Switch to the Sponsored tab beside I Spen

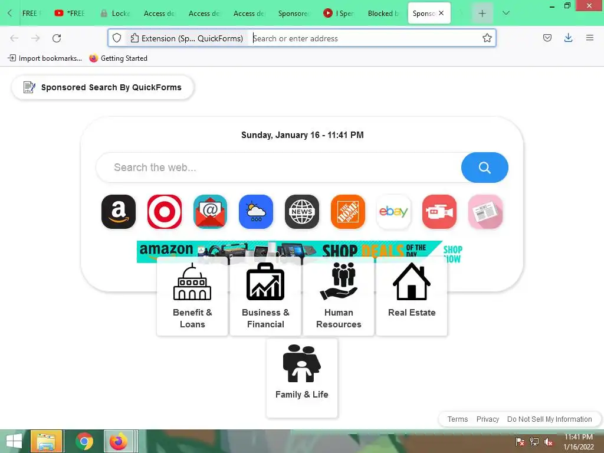click(294, 13)
